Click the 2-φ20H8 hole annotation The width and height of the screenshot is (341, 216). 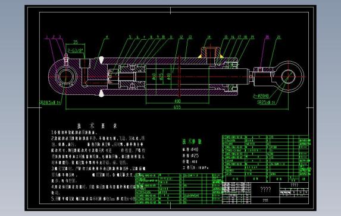[261, 96]
